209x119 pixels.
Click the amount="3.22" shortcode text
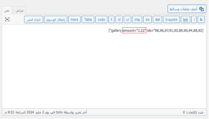[134, 30]
